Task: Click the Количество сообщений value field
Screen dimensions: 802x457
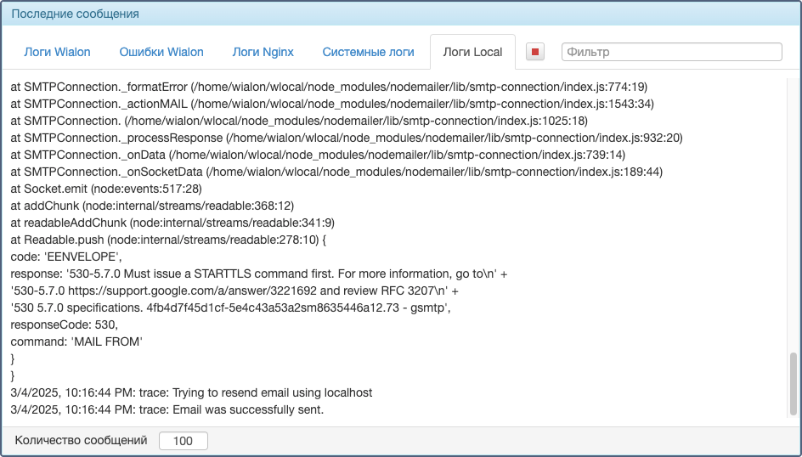Action: pos(184,441)
